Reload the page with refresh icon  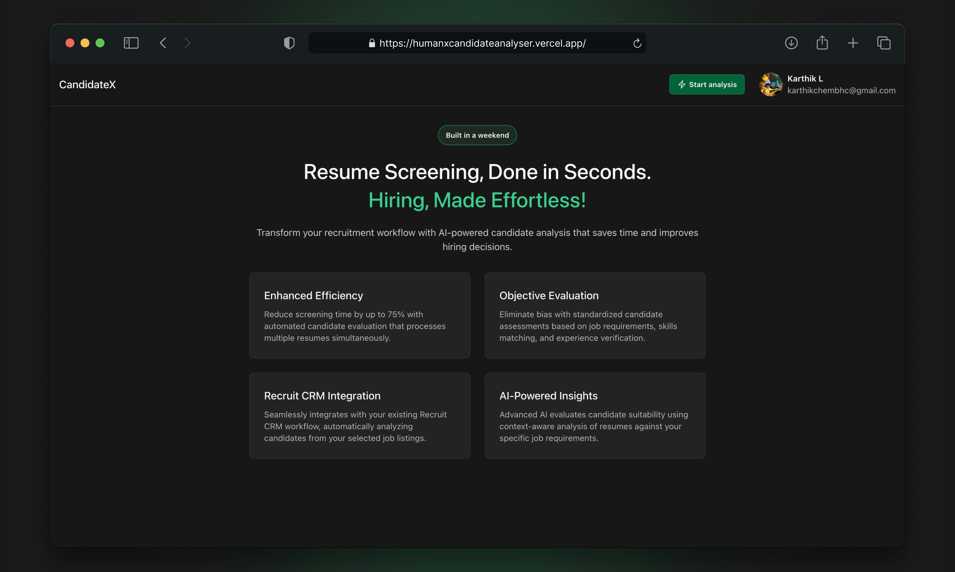tap(637, 43)
